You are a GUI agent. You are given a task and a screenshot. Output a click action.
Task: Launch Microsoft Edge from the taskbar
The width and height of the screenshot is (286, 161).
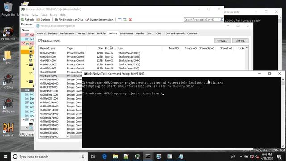[x=104, y=157]
